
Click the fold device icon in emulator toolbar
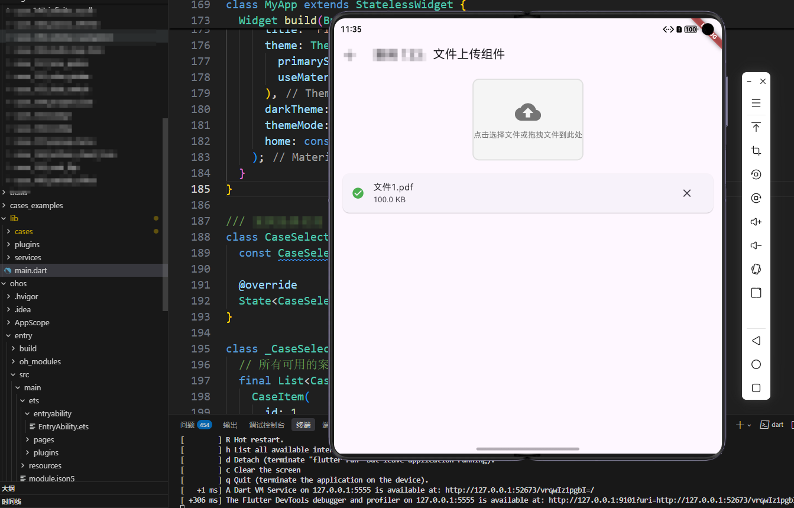tap(756, 269)
